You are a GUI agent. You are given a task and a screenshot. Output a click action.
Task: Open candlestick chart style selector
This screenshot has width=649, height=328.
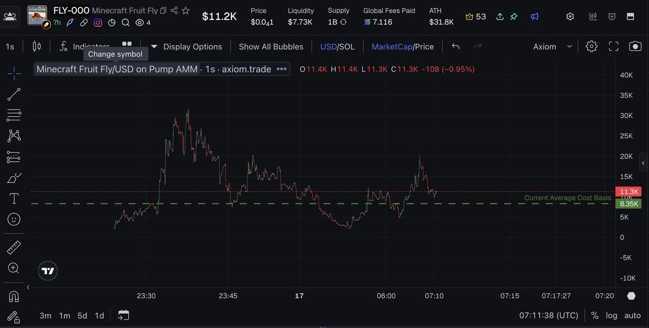pos(37,46)
